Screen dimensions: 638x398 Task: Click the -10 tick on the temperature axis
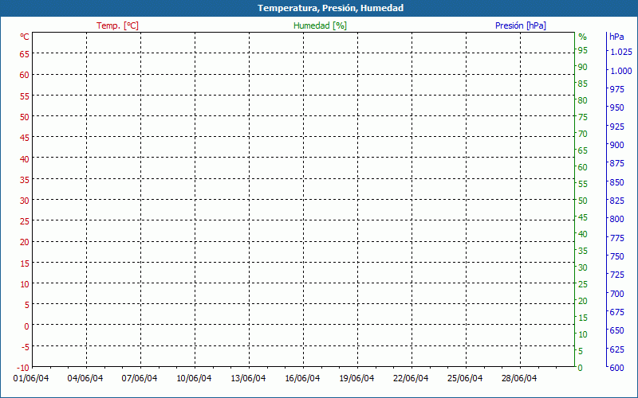click(x=23, y=367)
